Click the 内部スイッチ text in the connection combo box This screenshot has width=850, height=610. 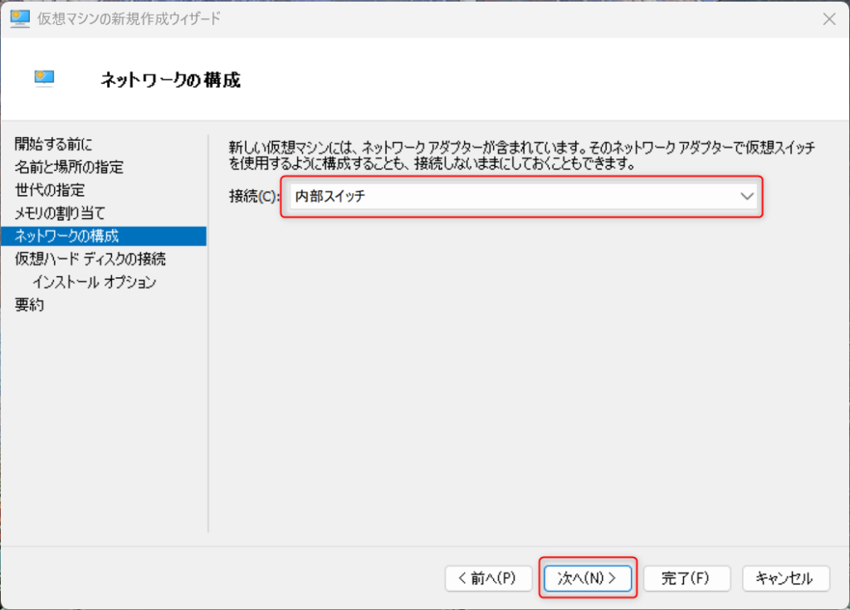330,197
